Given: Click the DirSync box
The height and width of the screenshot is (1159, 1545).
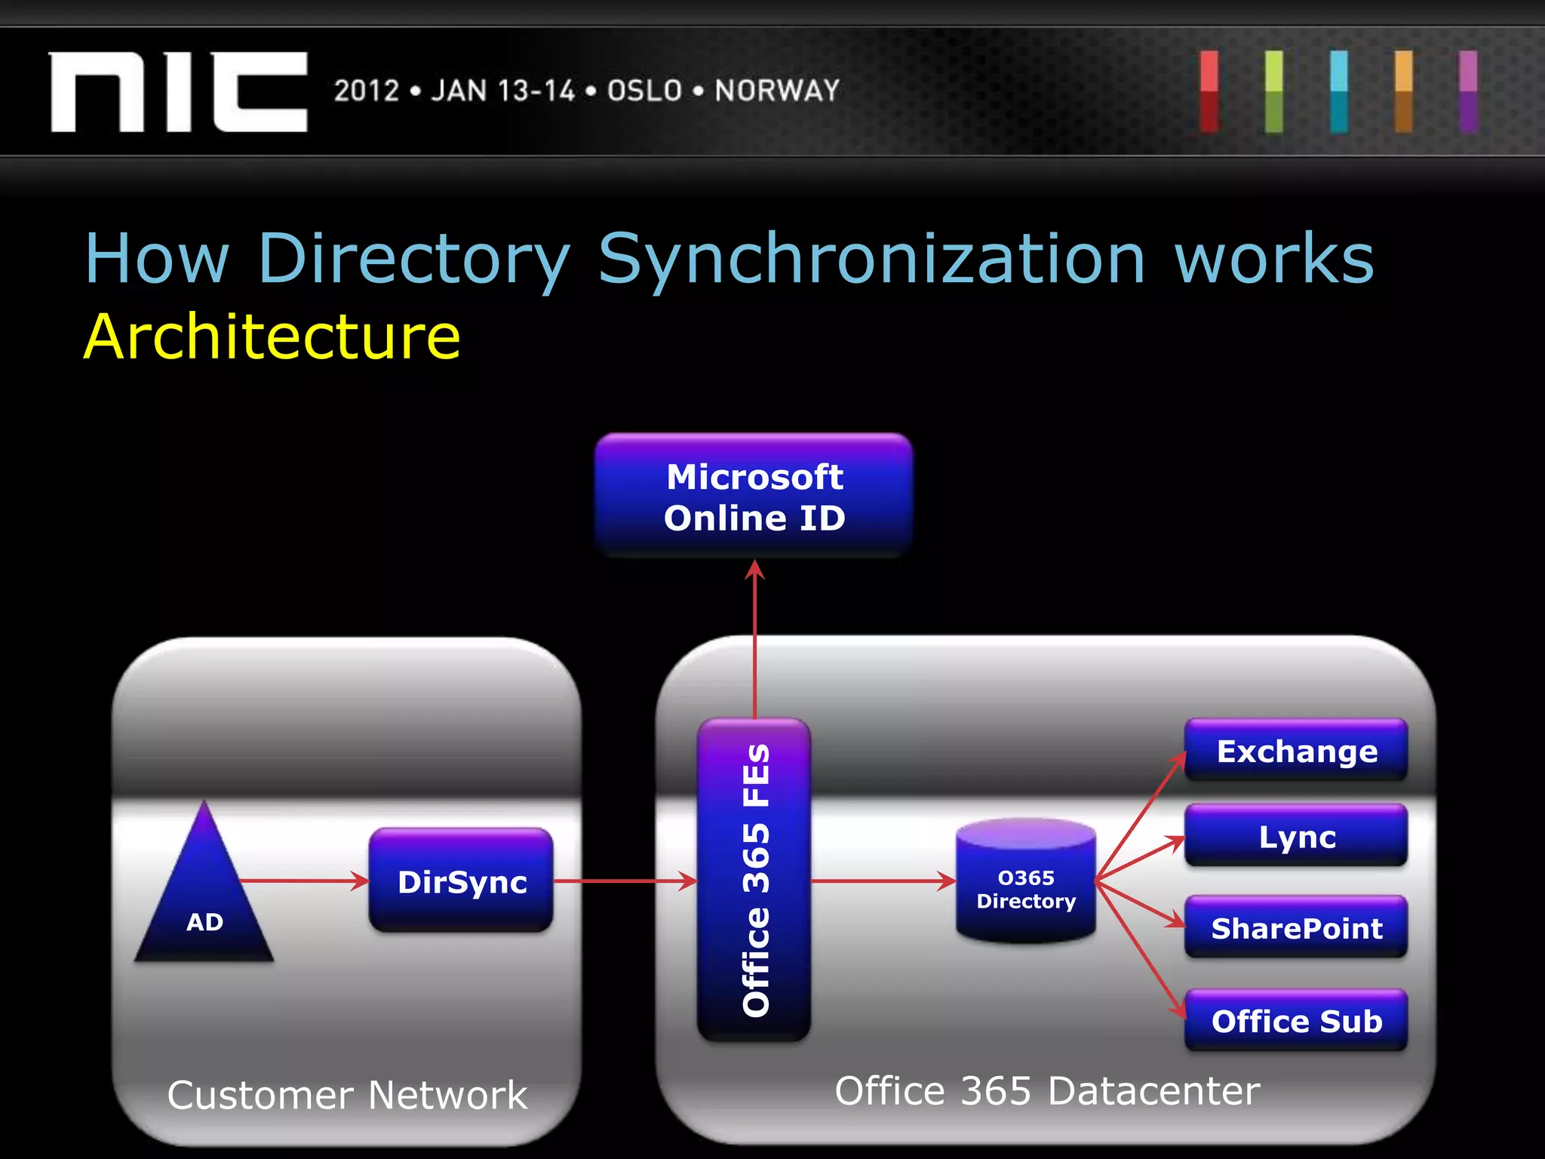Looking at the screenshot, I should tap(461, 880).
